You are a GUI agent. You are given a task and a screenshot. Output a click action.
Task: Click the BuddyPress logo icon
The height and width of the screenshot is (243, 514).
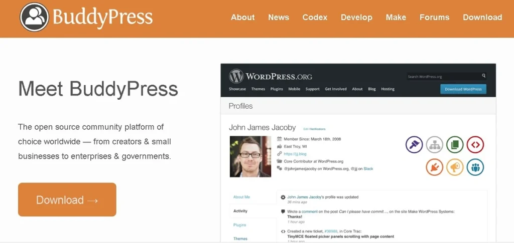point(34,17)
